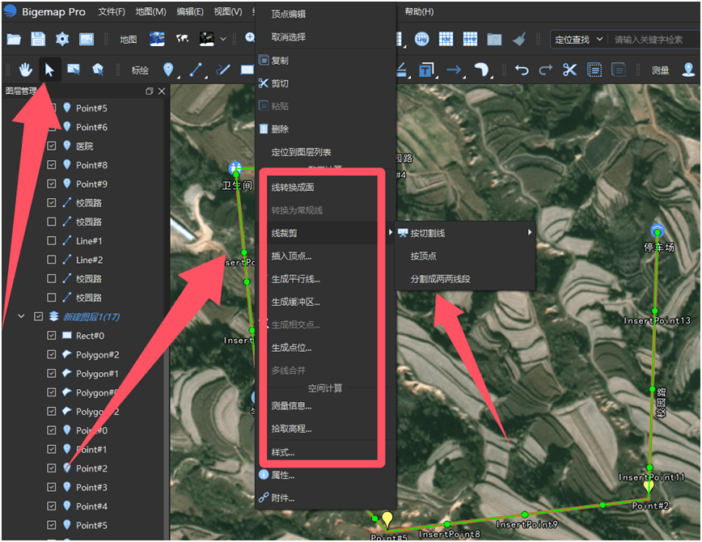Choose 取消选择 in the context menu

click(325, 36)
